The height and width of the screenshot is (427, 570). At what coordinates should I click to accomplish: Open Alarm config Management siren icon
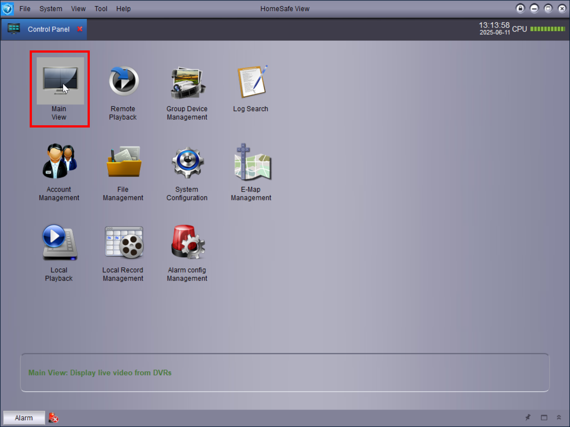(x=187, y=243)
